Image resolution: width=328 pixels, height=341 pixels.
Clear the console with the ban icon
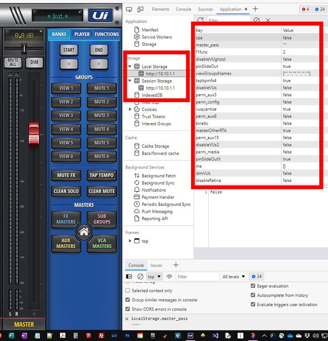(140, 277)
